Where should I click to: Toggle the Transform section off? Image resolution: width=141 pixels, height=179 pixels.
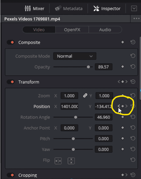[x=11, y=82]
